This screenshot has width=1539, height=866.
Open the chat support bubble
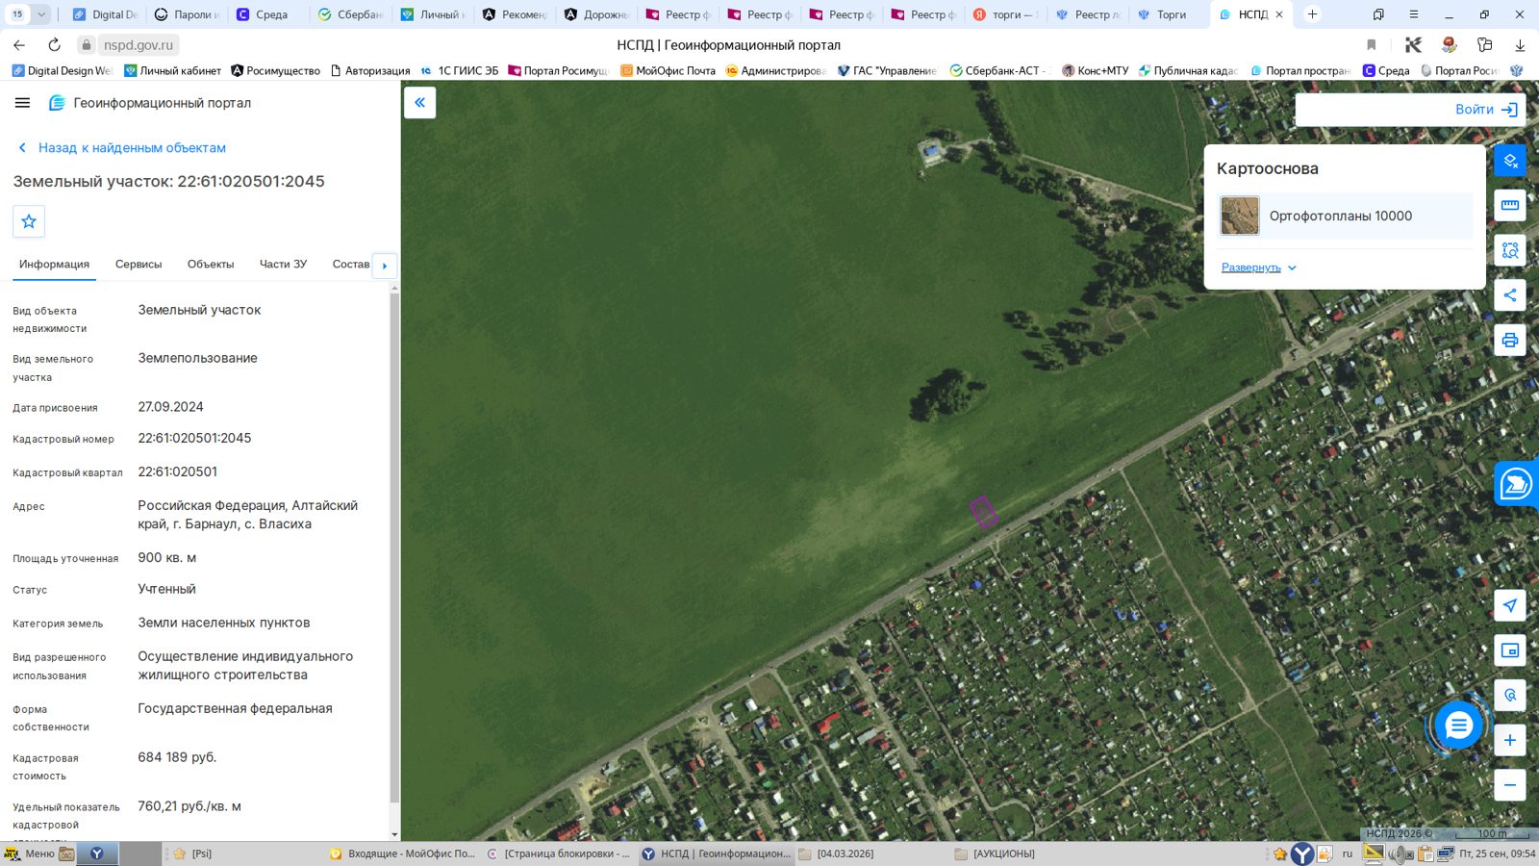point(1458,726)
